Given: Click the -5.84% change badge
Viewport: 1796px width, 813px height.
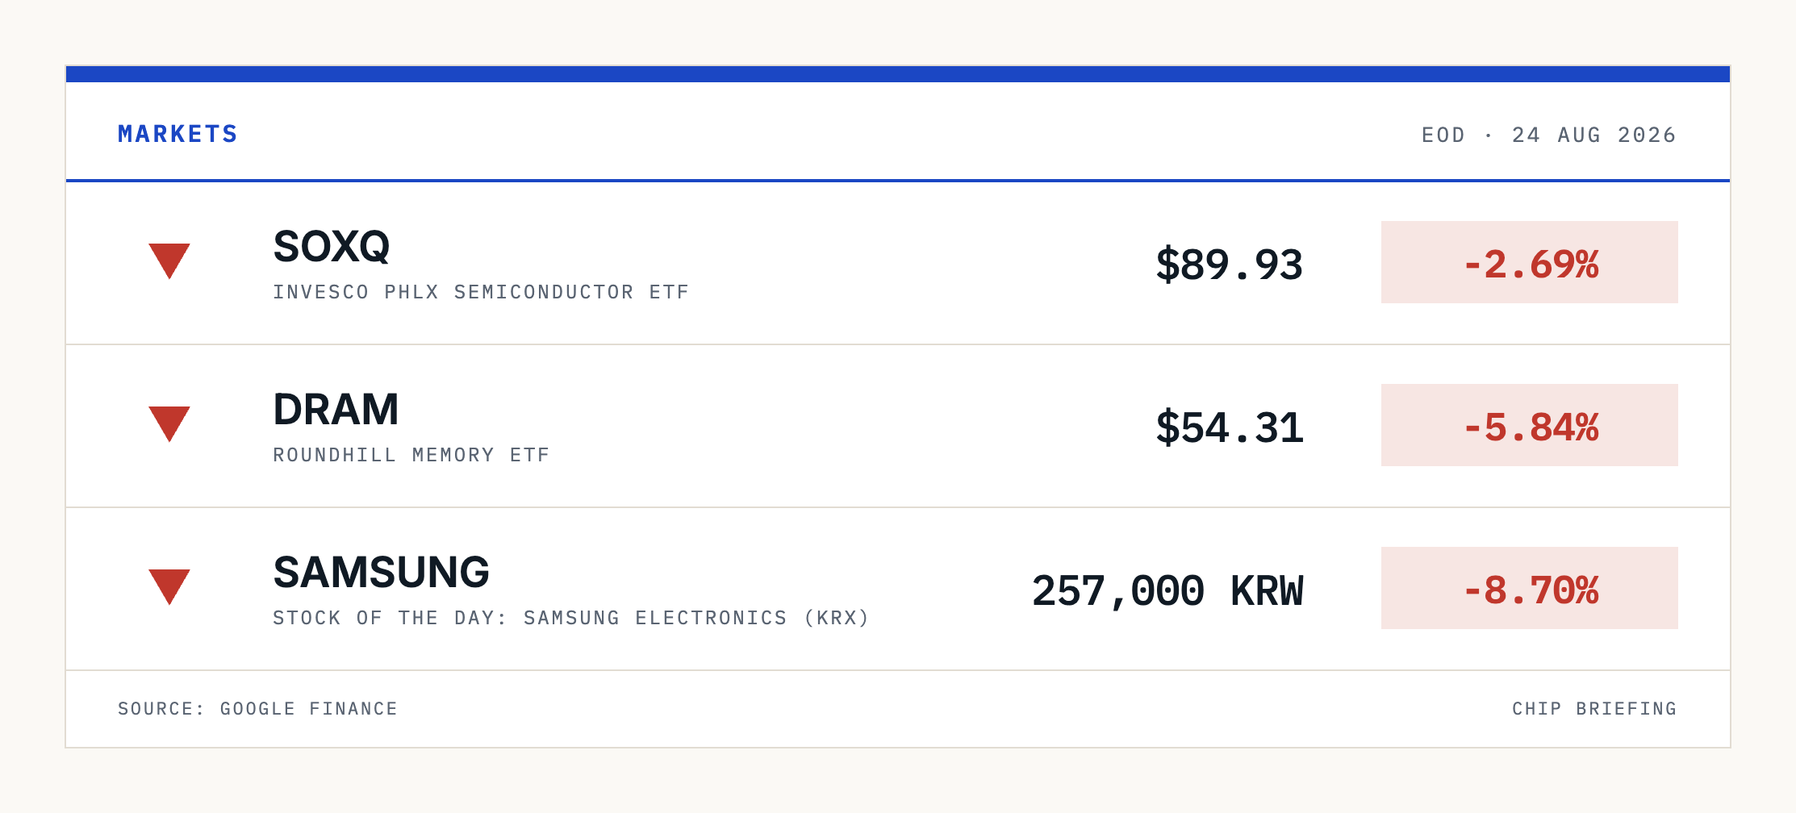Looking at the screenshot, I should 1530,425.
